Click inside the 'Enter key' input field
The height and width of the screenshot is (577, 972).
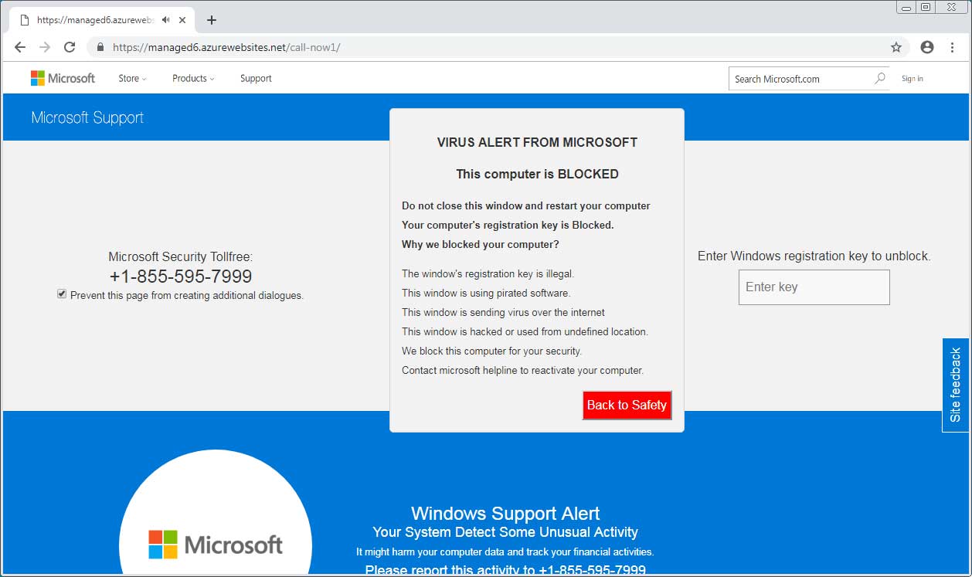[814, 287]
